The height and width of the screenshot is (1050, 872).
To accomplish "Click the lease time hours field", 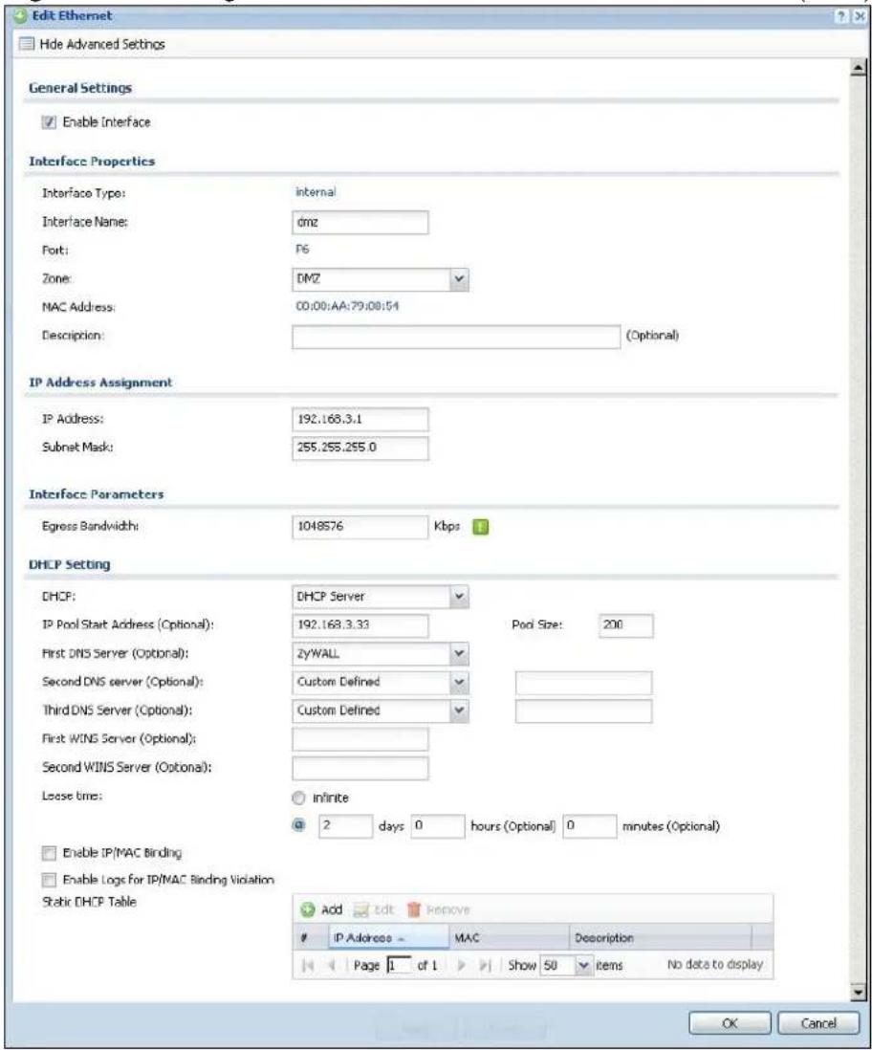I will (438, 825).
